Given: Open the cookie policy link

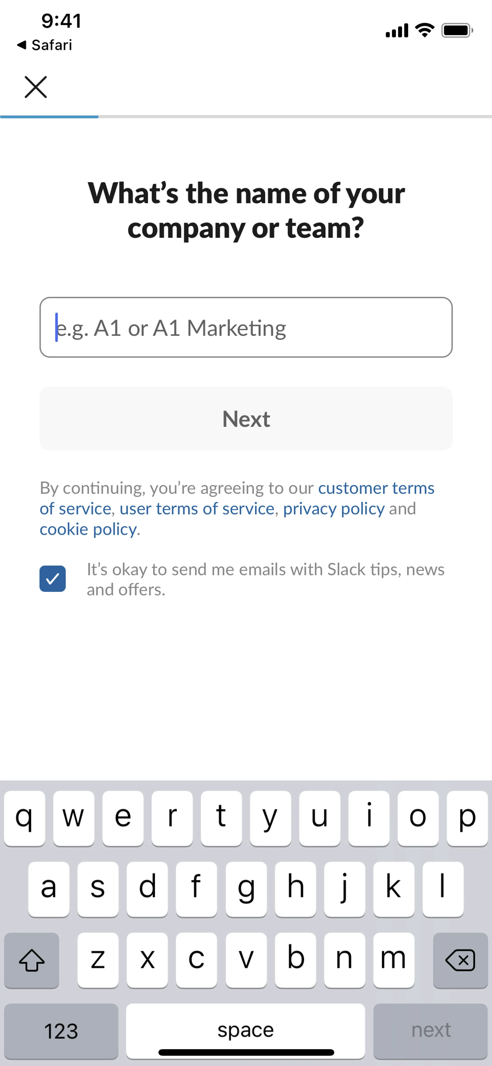Looking at the screenshot, I should (88, 529).
